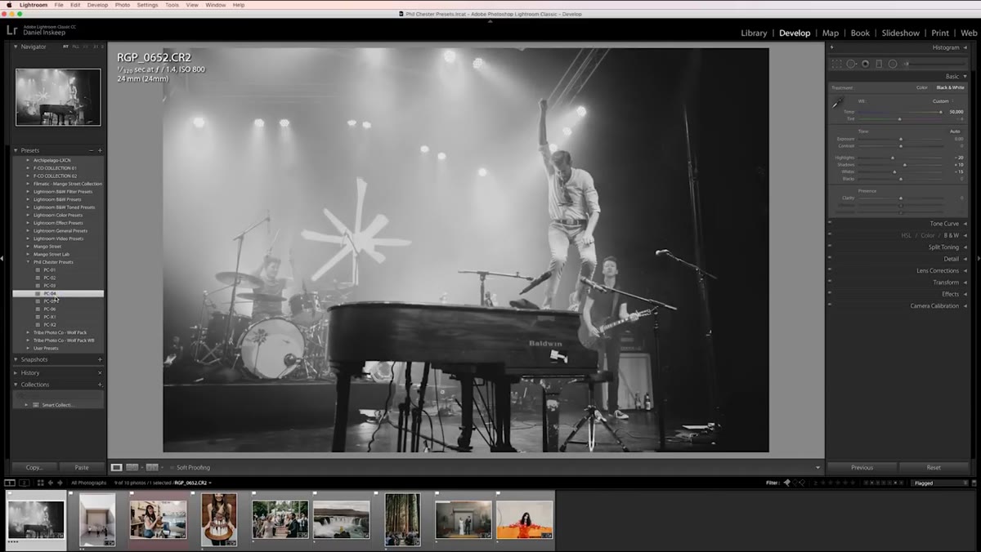981x552 pixels.
Task: Click the Highlights slider handle
Action: [x=892, y=158]
